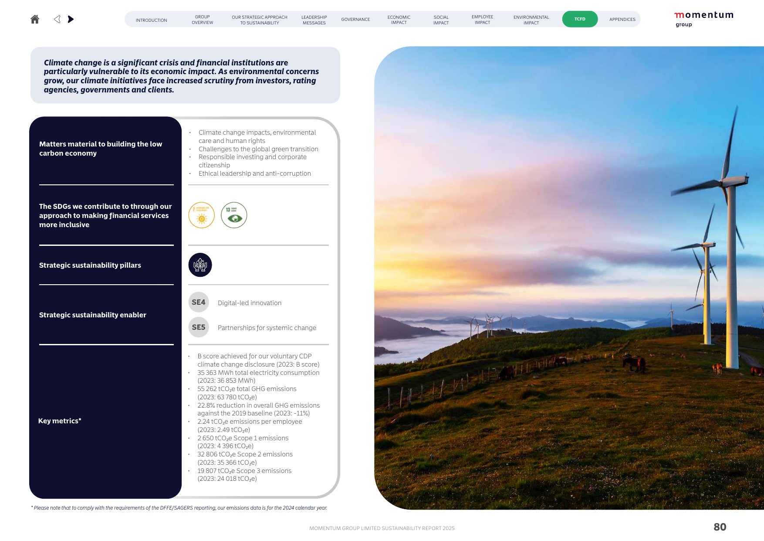764x541 pixels.
Task: Click the SE4 circle badge
Action: click(x=199, y=302)
